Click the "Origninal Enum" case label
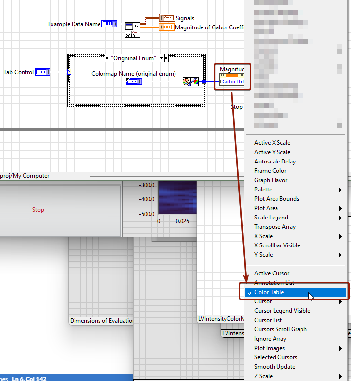The image size is (351, 381). (x=134, y=58)
